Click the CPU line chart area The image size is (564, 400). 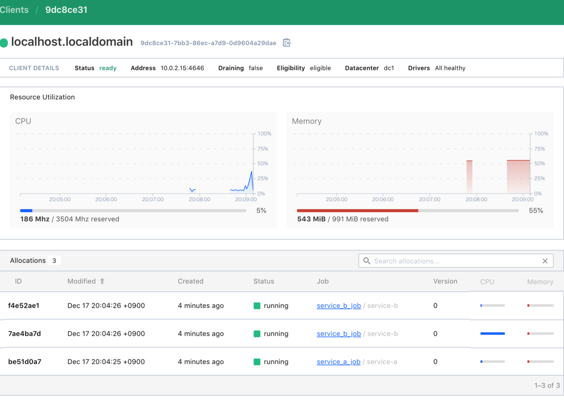click(137, 164)
